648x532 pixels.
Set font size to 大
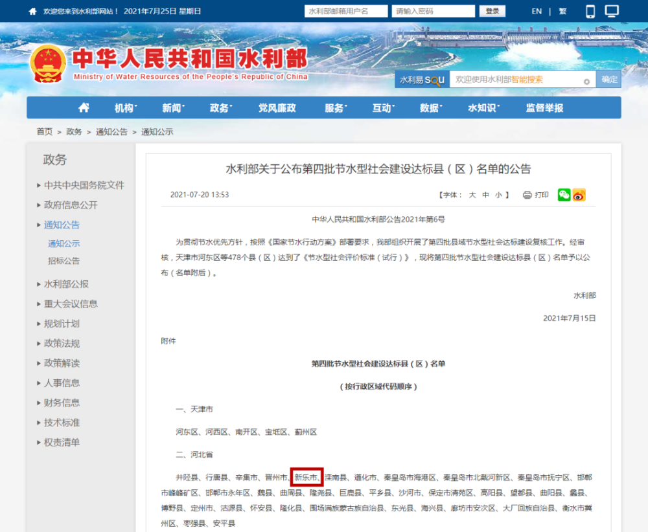[472, 195]
